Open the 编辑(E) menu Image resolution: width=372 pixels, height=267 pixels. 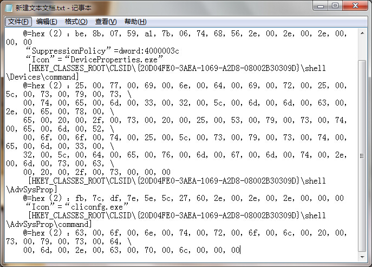pyautogui.click(x=47, y=22)
